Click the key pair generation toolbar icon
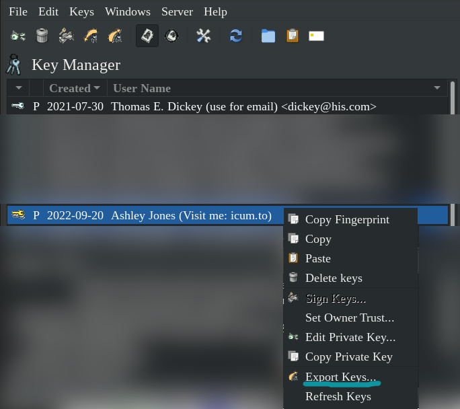 click(18, 36)
